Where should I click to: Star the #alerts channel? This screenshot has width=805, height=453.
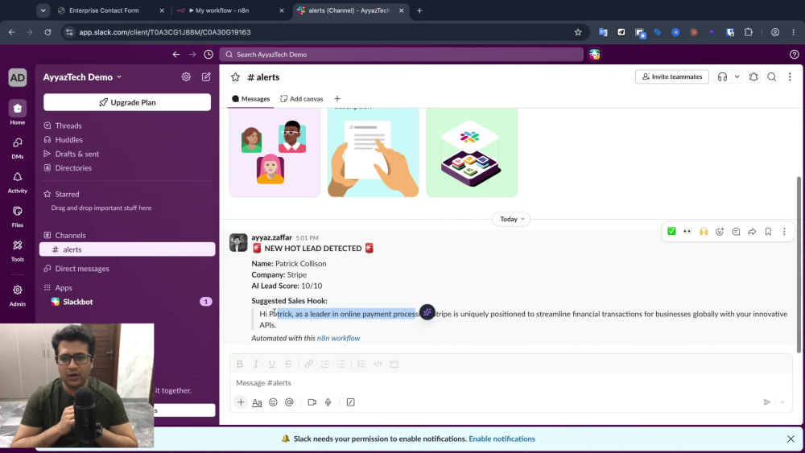(x=235, y=77)
